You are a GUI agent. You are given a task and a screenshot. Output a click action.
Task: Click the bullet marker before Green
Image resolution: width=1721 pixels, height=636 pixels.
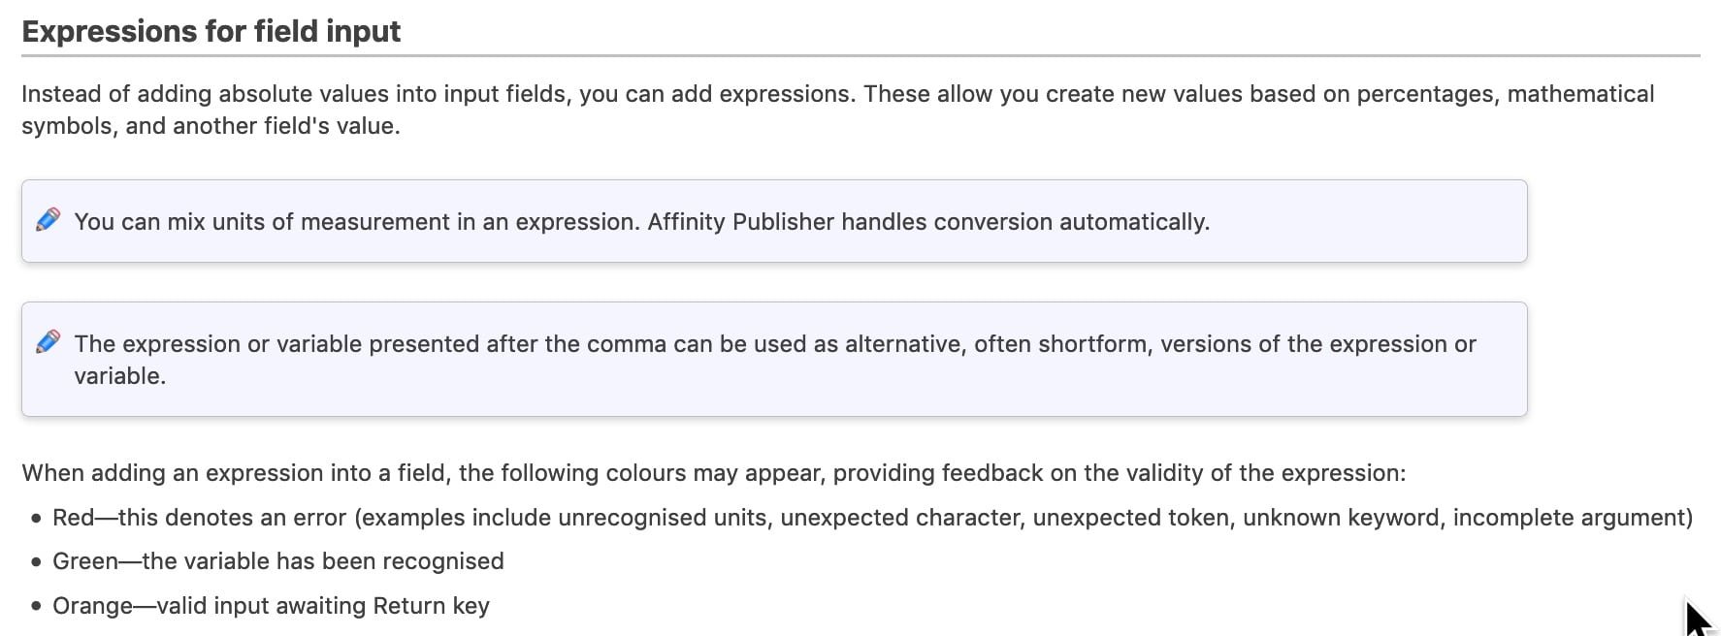pos(36,562)
